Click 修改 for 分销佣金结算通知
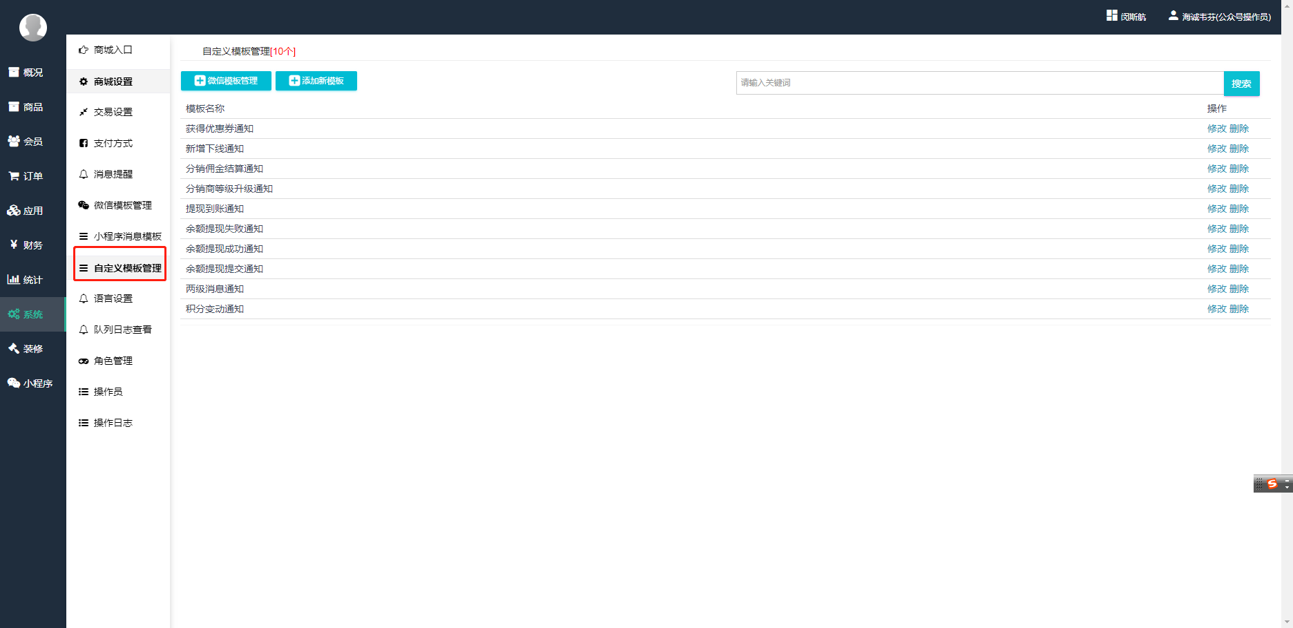 point(1216,169)
